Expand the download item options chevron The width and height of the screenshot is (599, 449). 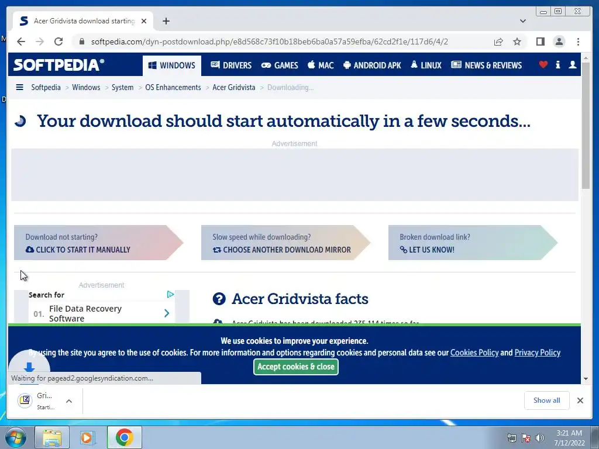coord(69,401)
